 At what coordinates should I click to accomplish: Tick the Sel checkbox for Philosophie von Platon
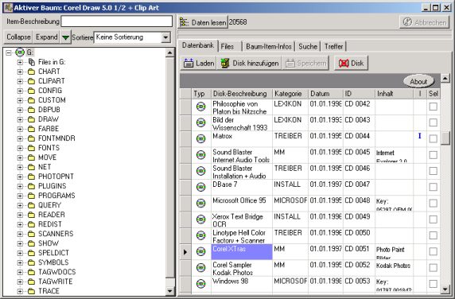click(x=433, y=107)
